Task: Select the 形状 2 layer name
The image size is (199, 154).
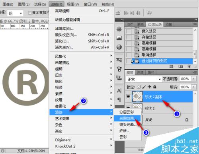Action: click(150, 108)
